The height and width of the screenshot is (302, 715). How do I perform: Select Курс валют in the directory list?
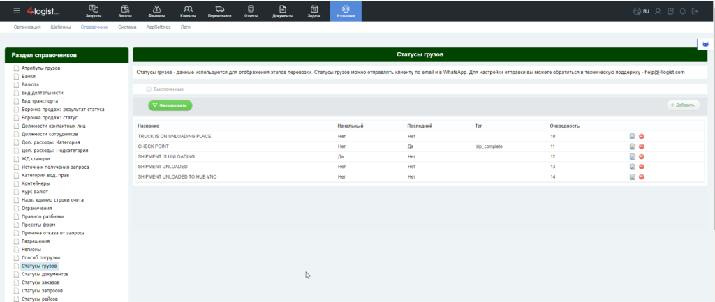[36, 192]
